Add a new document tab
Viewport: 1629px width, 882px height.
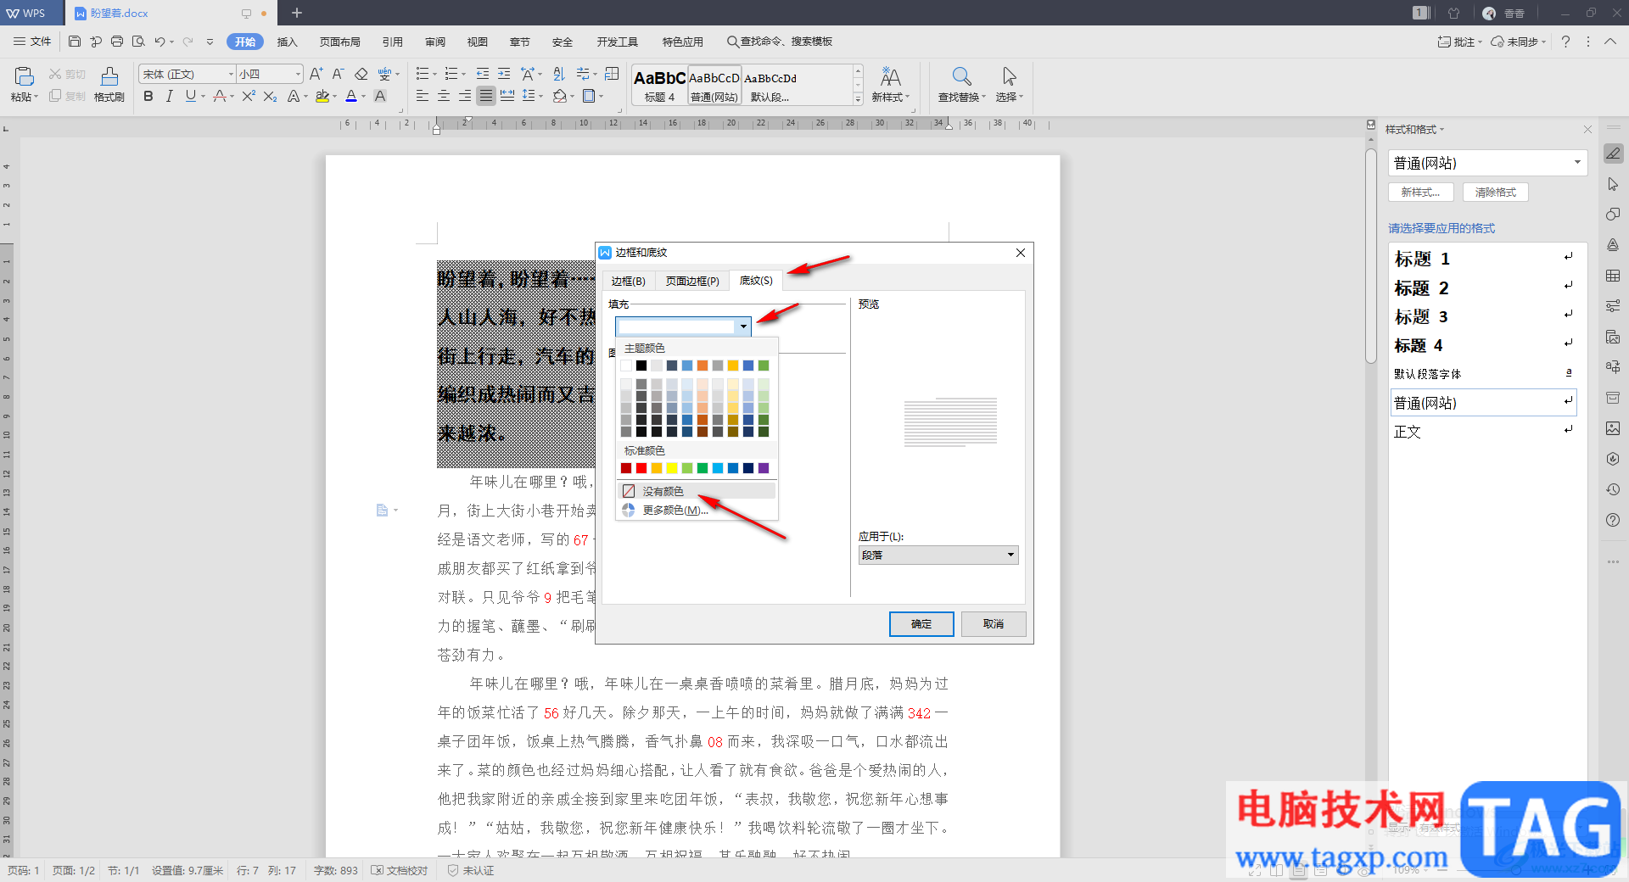pos(297,13)
